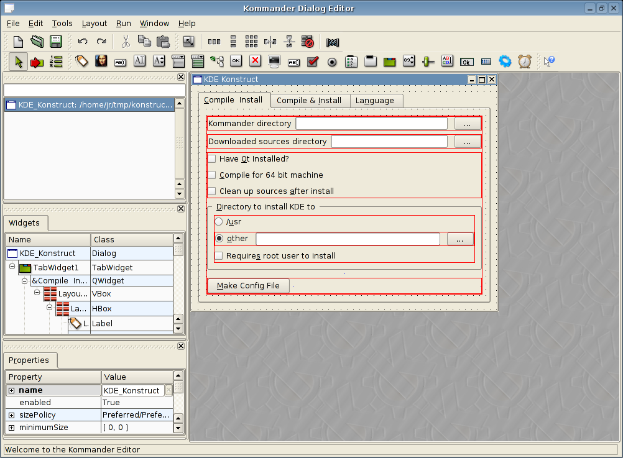Expand the sizePolicy property
This screenshot has width=623, height=458.
12,415
